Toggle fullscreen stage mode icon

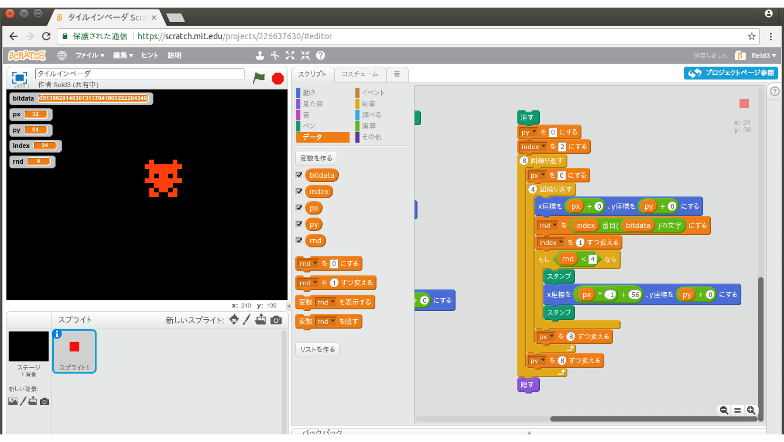20,77
